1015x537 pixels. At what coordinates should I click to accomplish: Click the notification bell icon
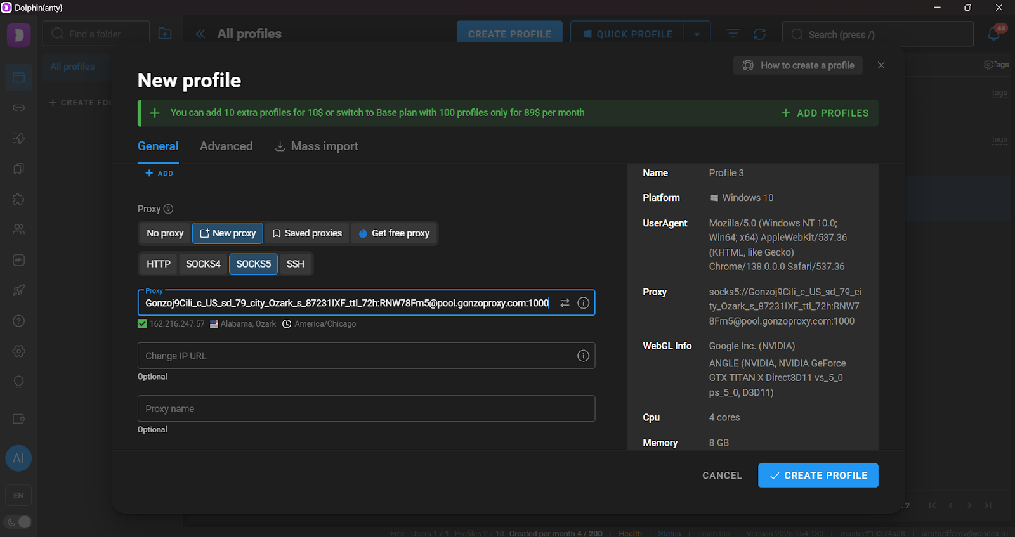pyautogui.click(x=994, y=34)
